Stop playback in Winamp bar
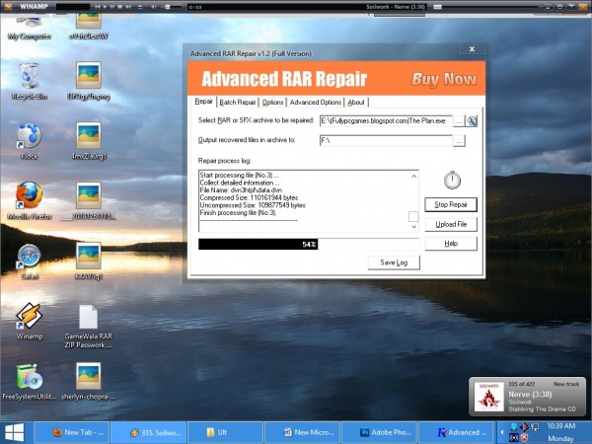This screenshot has height=444, width=592. click(x=120, y=7)
